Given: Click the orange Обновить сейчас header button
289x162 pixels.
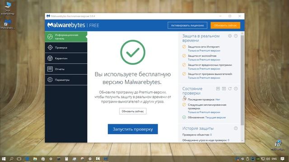Looking at the screenshot, I should [x=225, y=25].
